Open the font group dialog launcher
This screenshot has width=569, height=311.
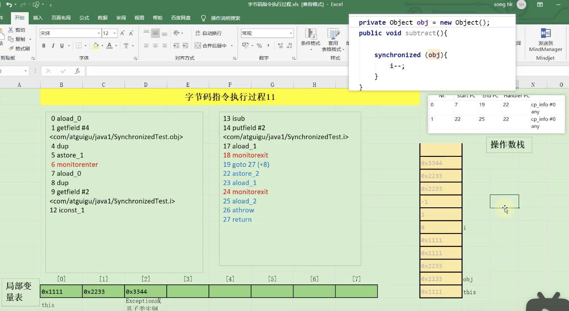coord(135,59)
